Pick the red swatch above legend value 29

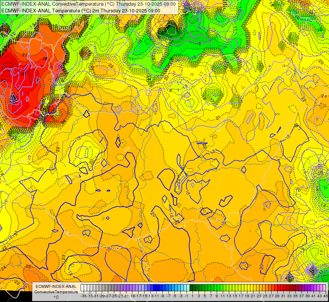coord(276,288)
